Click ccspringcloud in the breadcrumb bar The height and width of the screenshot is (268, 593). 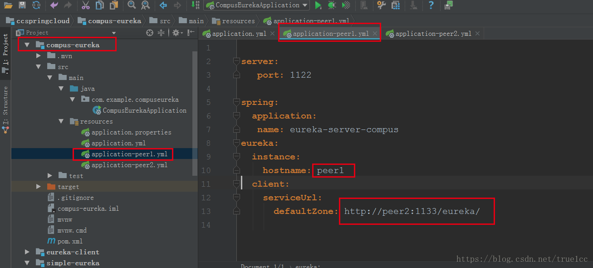tap(38, 21)
